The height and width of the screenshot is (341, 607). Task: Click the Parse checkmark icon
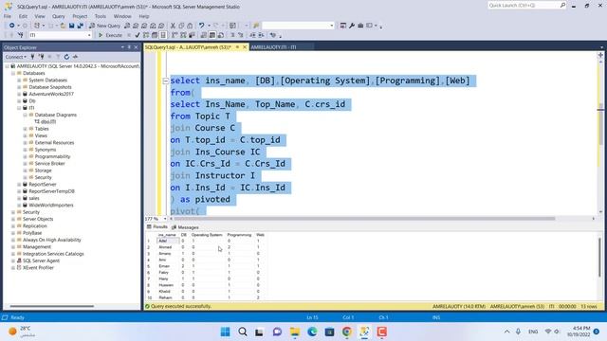pyautogui.click(x=137, y=35)
